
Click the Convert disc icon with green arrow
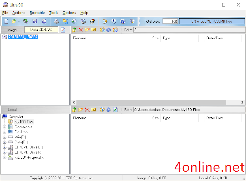[x=74, y=21]
